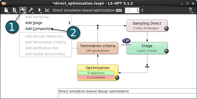Click the plus Add toolbar icon
Image resolution: width=197 pixels, height=99 pixels.
(23, 10)
